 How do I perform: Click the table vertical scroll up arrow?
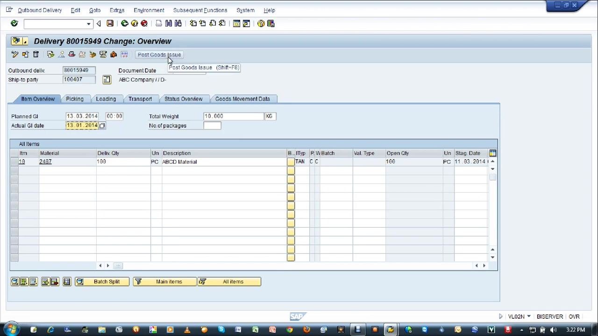(x=492, y=161)
